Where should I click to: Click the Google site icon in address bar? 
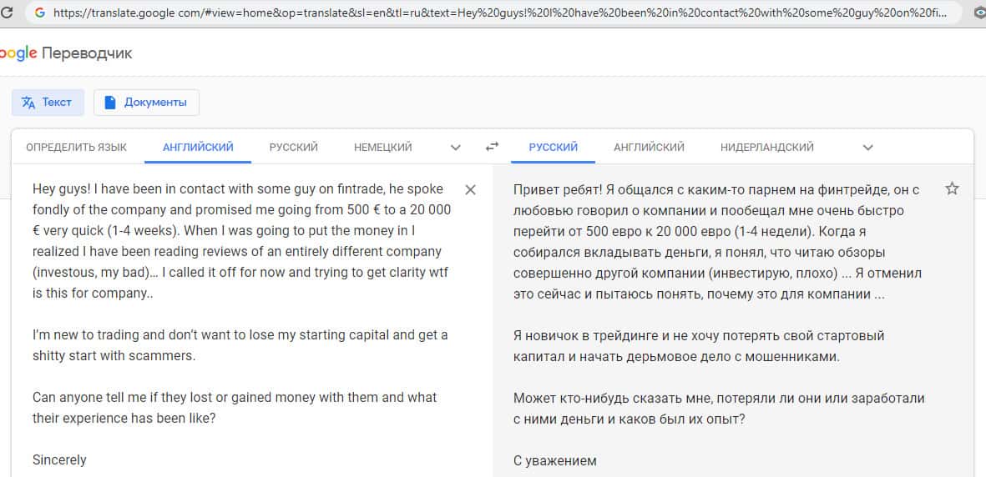pos(39,13)
